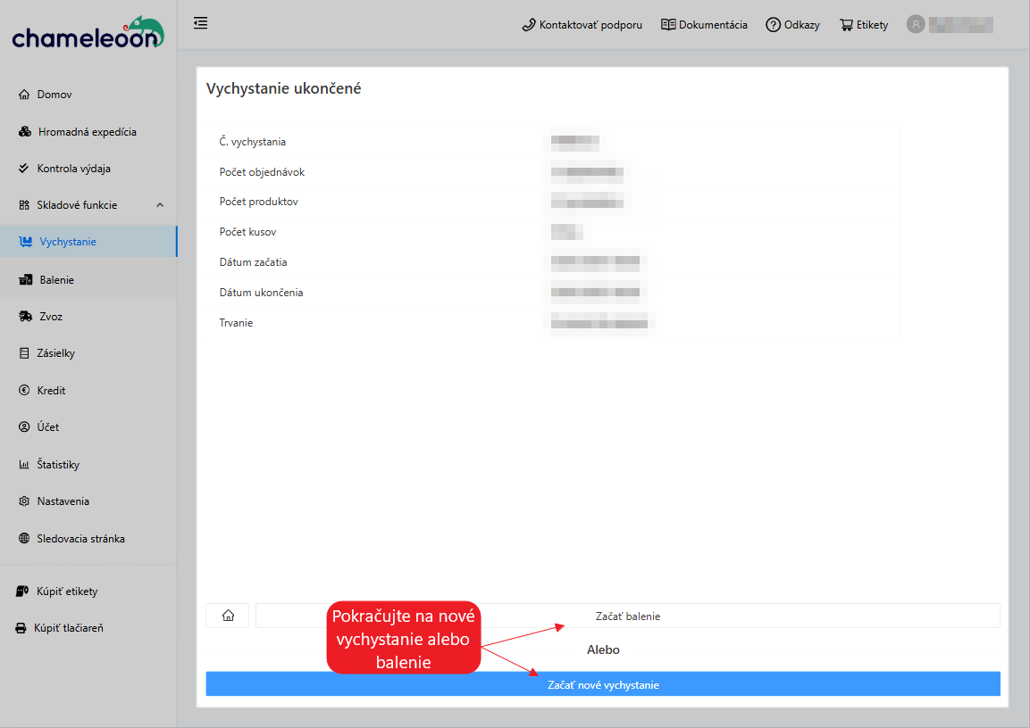Select Kontrola výdaja menu item
Screen dimensions: 1030x728
[73, 169]
